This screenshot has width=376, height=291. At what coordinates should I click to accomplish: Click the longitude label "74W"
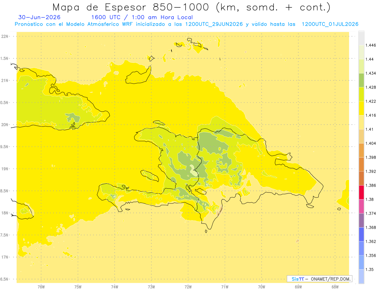115,287
